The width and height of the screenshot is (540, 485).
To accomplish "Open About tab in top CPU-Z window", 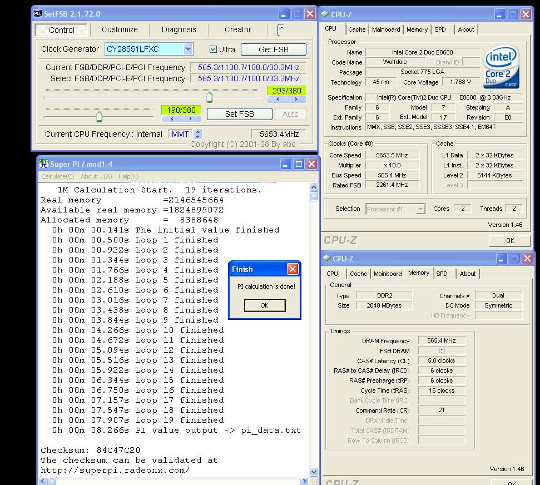I will coord(466,29).
